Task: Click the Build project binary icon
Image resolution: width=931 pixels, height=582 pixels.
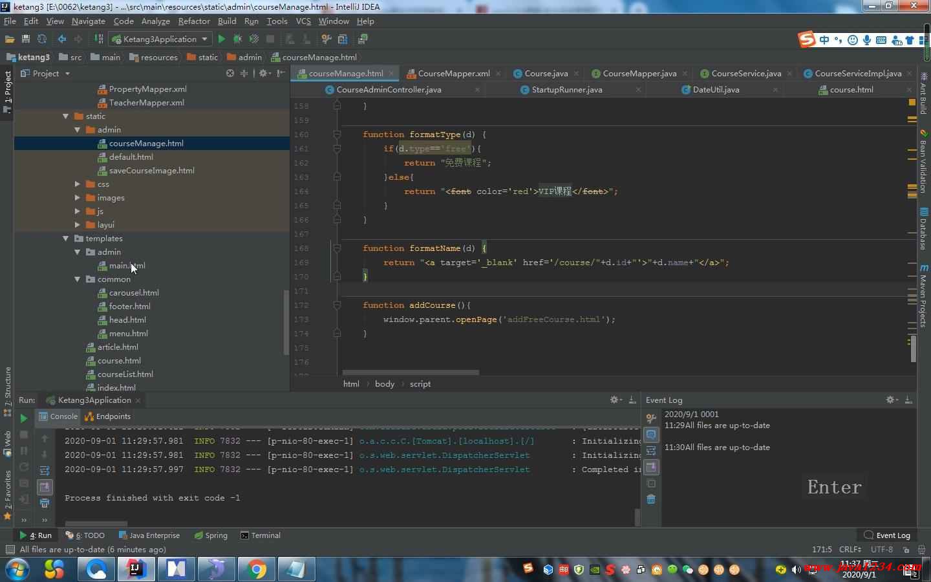Action: point(99,39)
